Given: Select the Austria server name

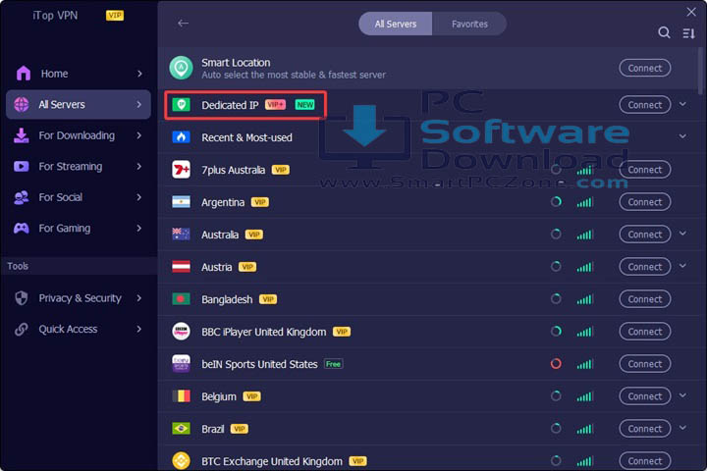Looking at the screenshot, I should coord(216,267).
